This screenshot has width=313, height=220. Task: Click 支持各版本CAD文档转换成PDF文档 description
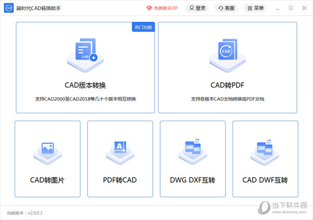coord(227,99)
